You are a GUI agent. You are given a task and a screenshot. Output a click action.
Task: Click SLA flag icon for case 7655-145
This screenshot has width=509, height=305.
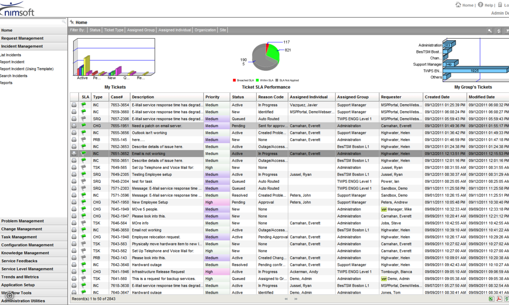pos(84,139)
